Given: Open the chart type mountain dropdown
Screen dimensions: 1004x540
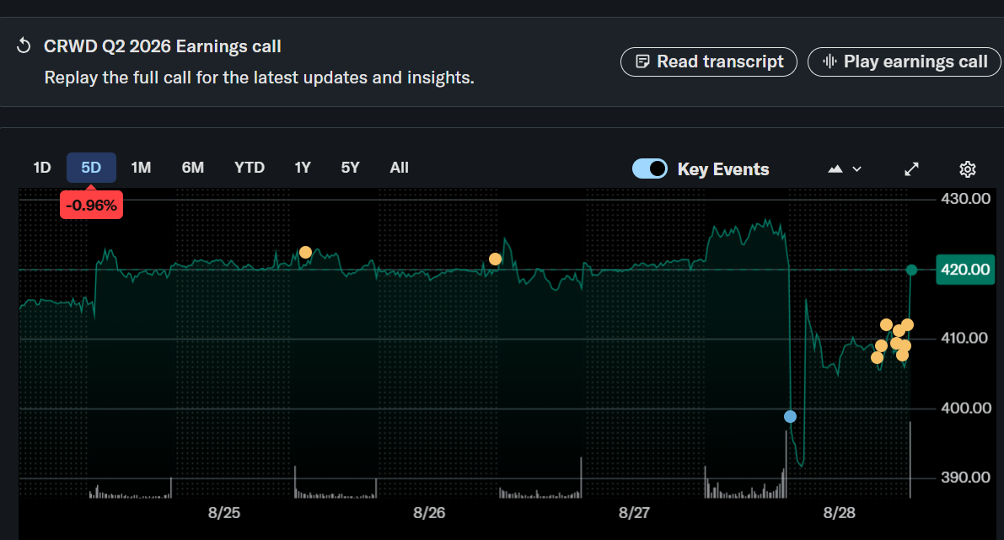Looking at the screenshot, I should click(845, 169).
